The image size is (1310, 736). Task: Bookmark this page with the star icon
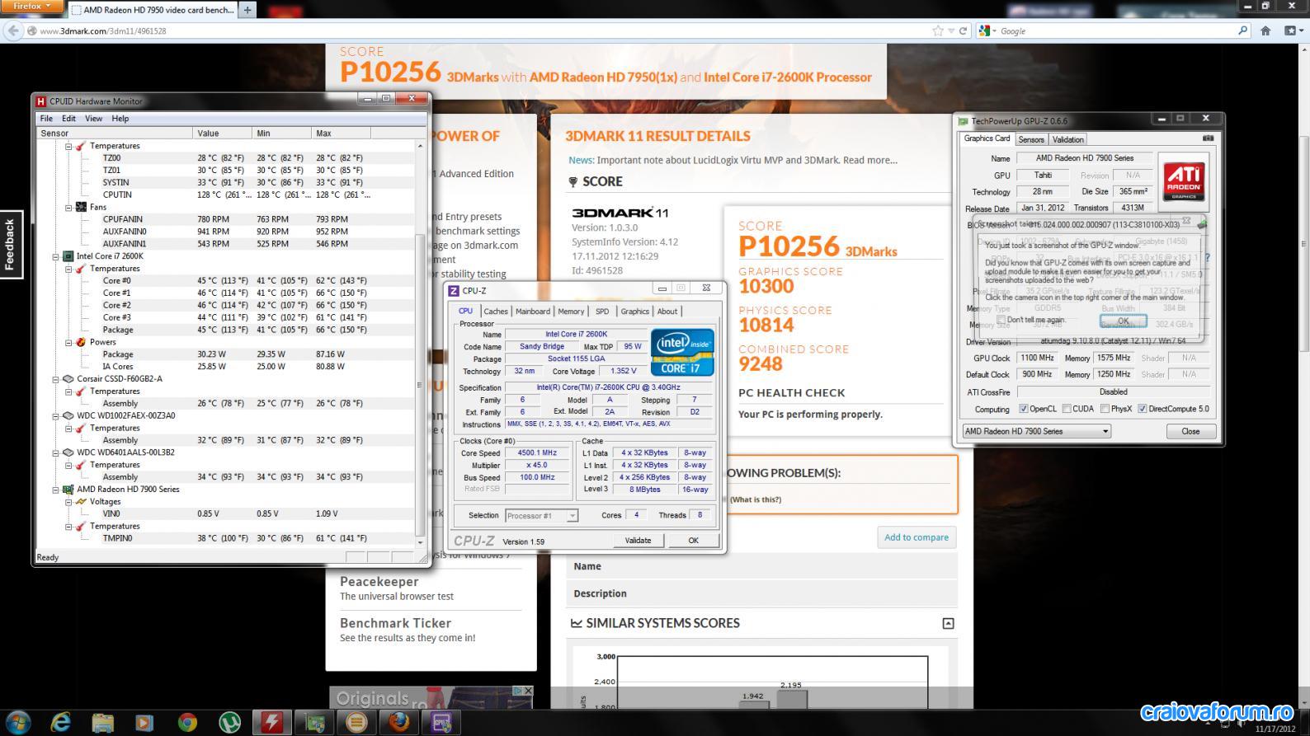937,30
